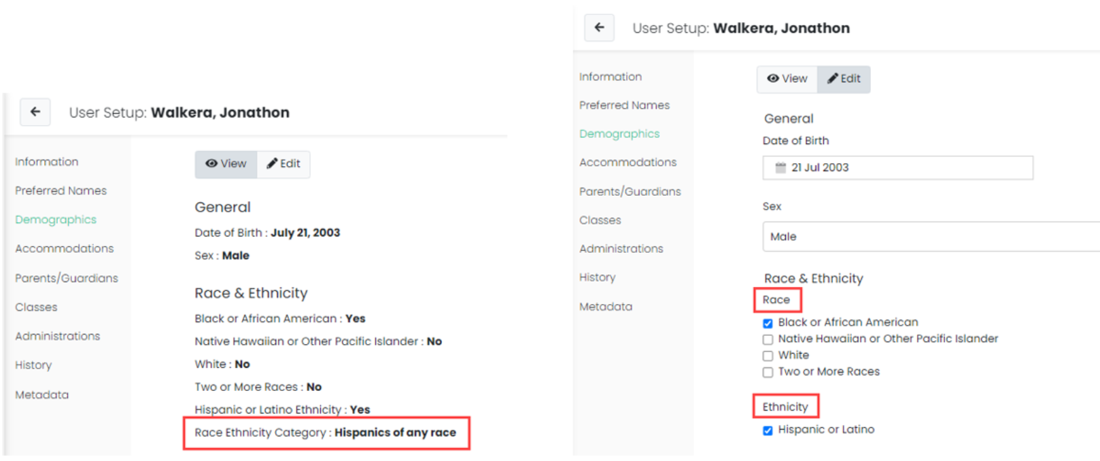Open Information section in left sidebar
The height and width of the screenshot is (461, 1100).
point(47,162)
